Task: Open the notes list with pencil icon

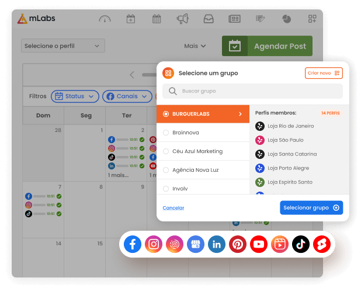Action: click(261, 19)
